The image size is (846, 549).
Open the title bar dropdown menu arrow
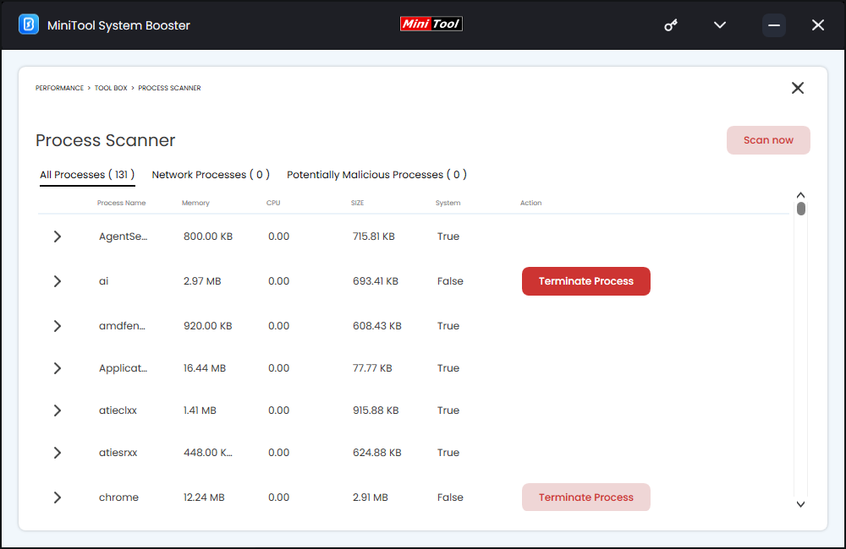pyautogui.click(x=720, y=24)
